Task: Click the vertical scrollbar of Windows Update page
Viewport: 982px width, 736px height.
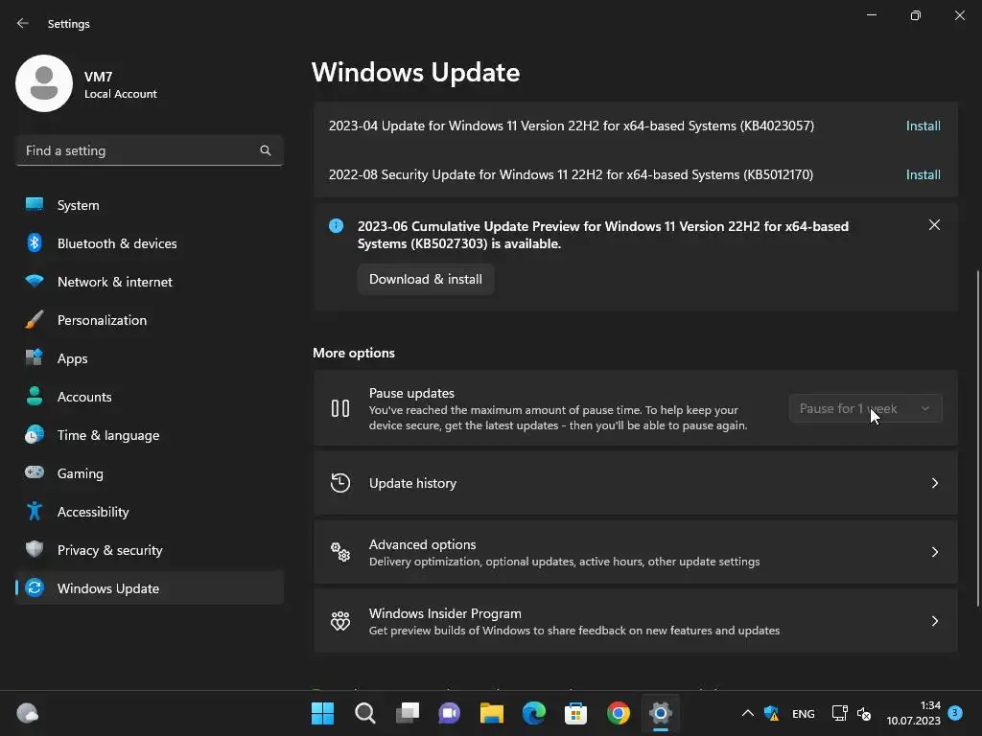Action: point(977,438)
